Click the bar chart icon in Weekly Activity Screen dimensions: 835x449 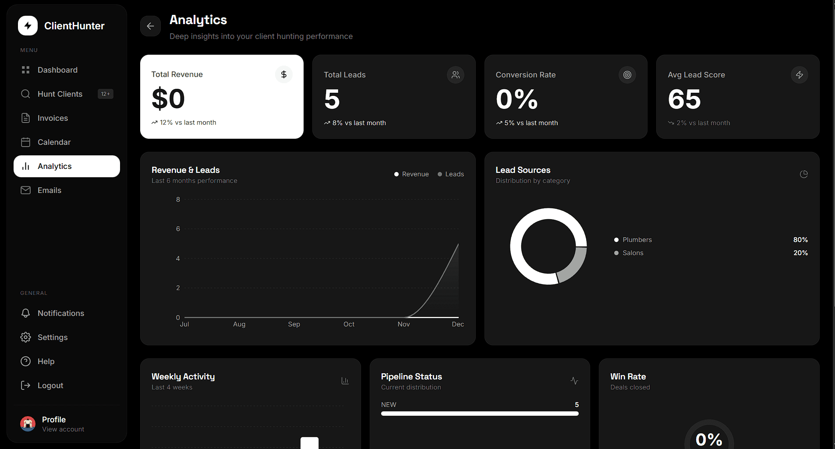coord(345,381)
